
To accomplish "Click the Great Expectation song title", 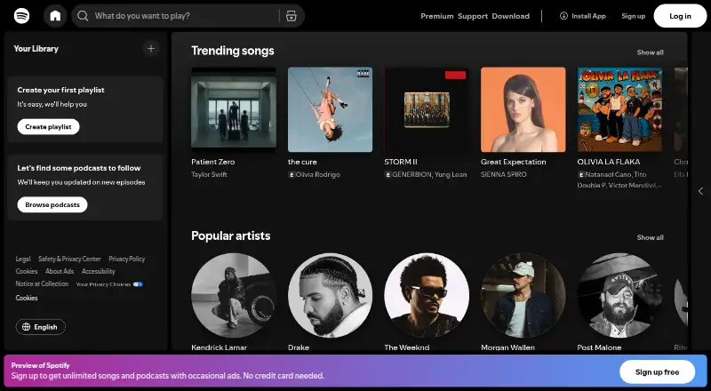I will (514, 162).
